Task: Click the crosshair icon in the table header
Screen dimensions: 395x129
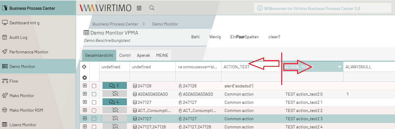Action: click(85, 67)
